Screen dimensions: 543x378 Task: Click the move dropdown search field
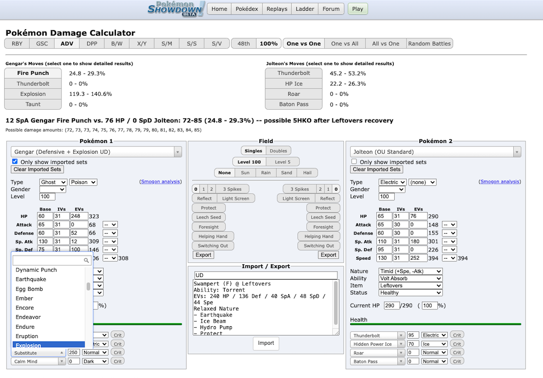(52, 260)
